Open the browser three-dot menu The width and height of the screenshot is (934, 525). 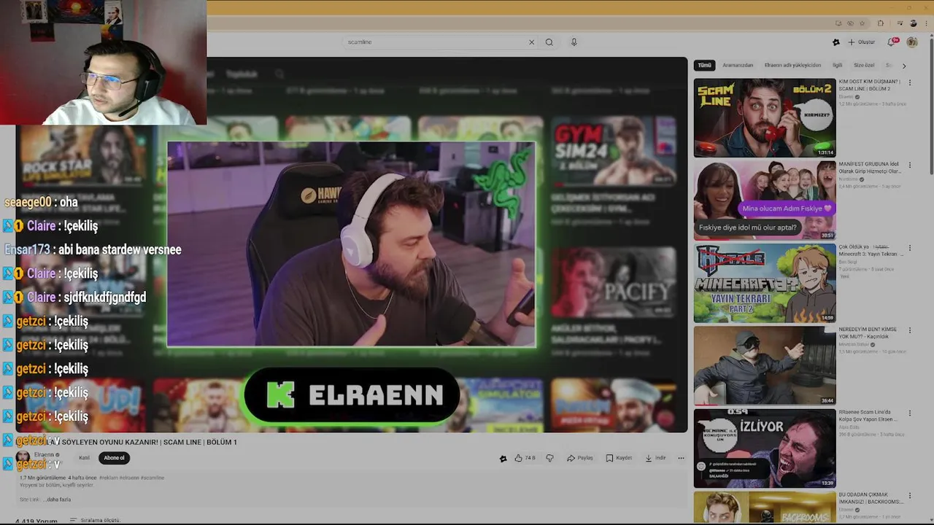tap(925, 23)
